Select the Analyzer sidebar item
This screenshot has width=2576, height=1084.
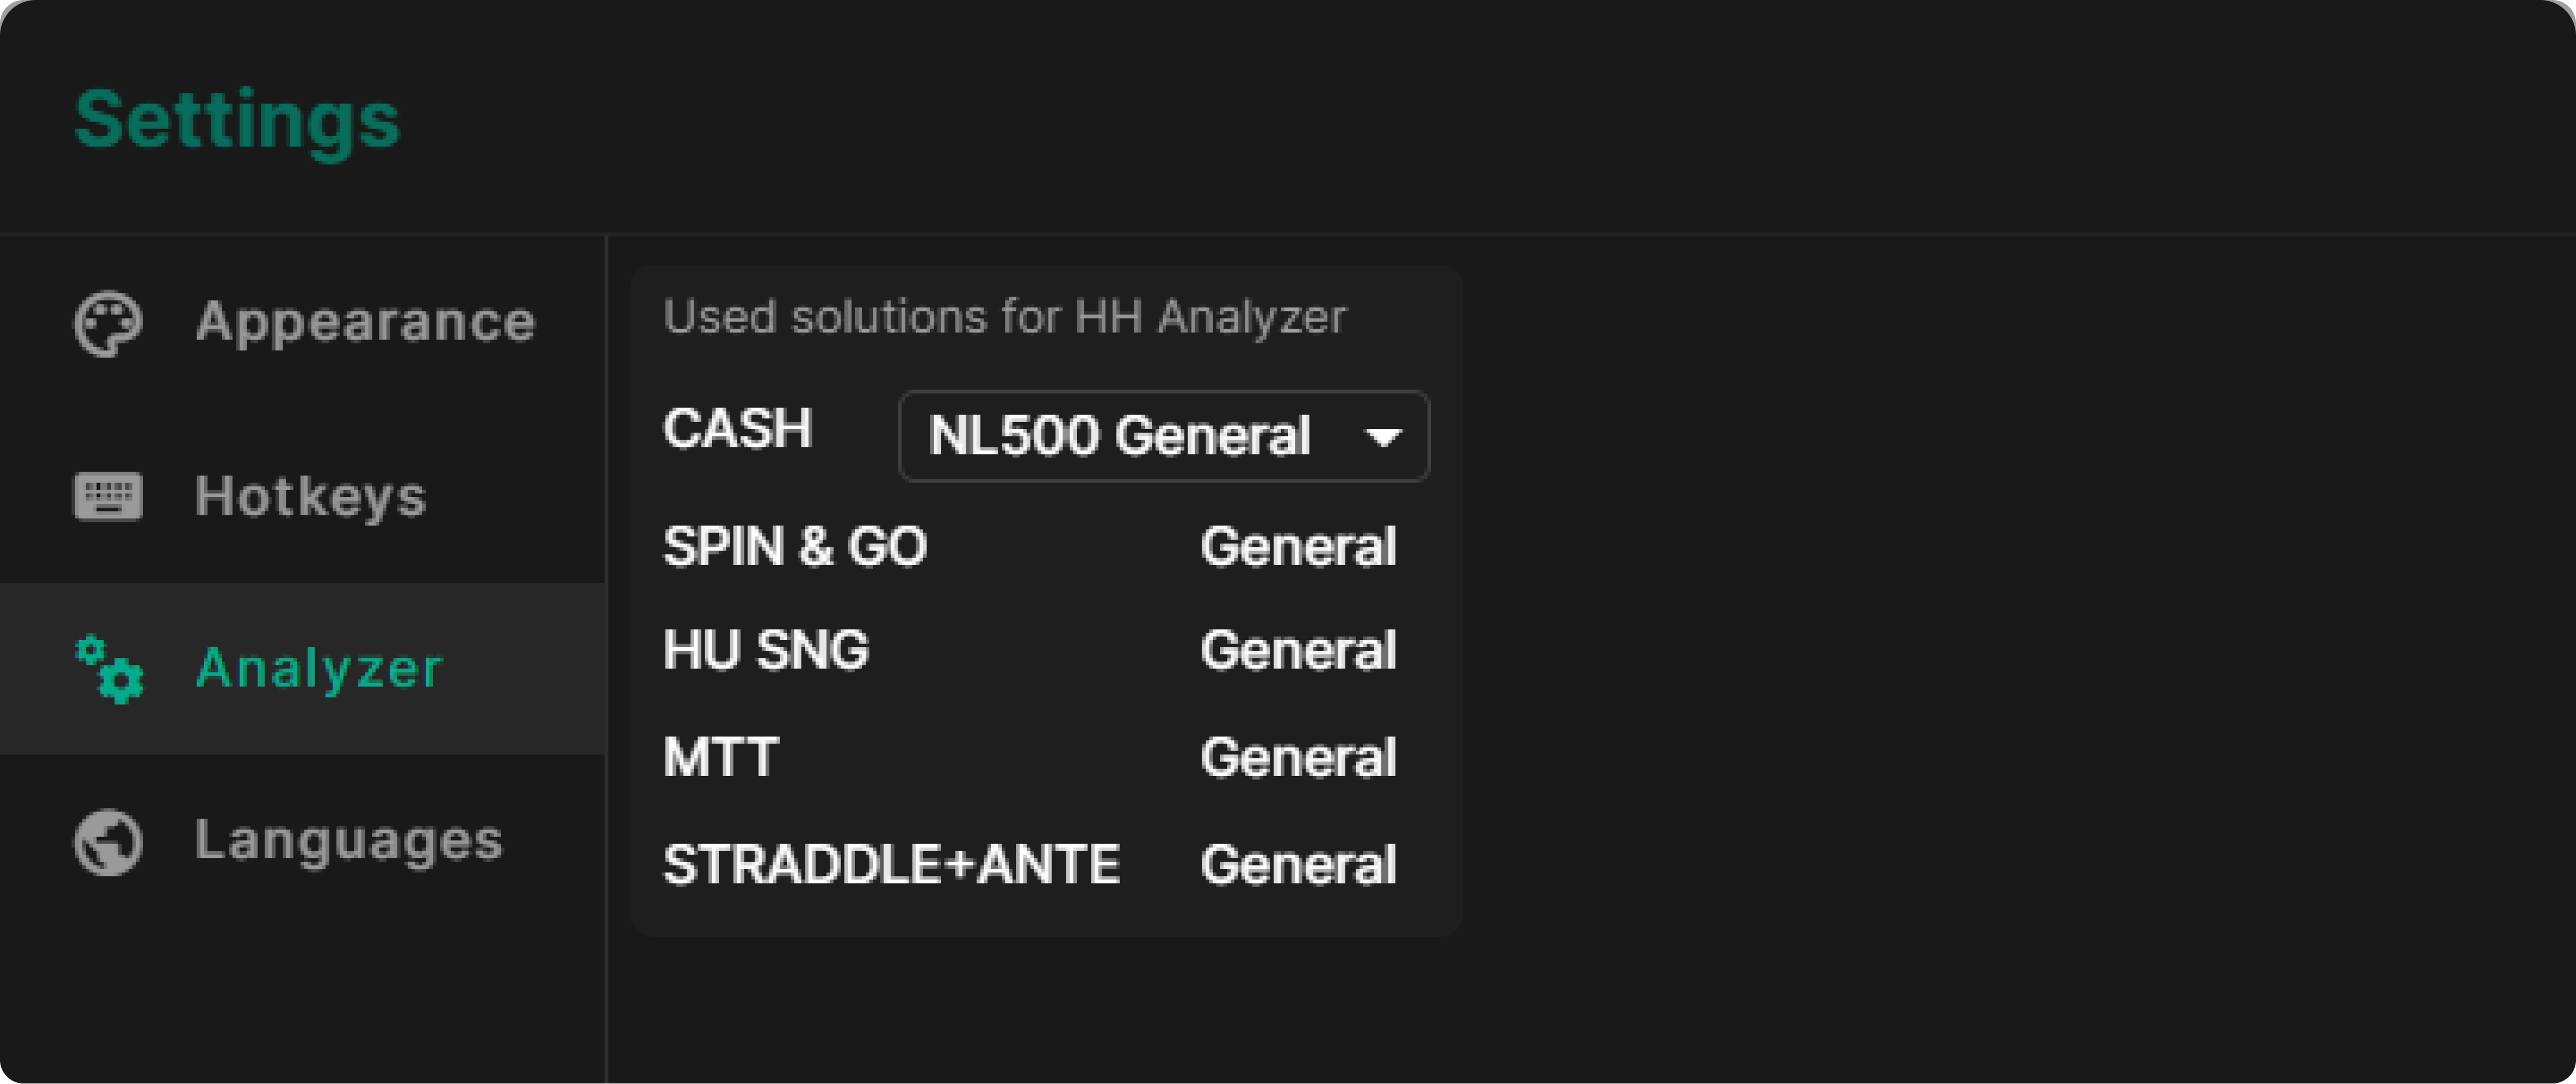(303, 668)
